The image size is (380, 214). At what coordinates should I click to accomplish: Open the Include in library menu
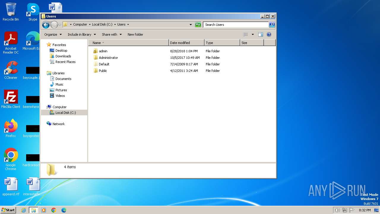pos(81,34)
